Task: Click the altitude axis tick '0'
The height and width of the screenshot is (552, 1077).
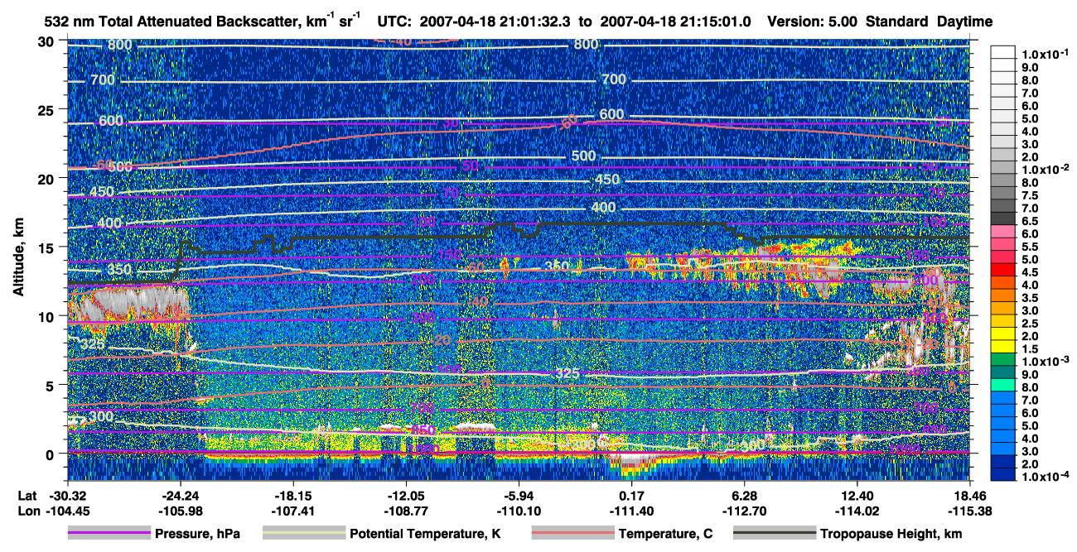Action: [51, 454]
